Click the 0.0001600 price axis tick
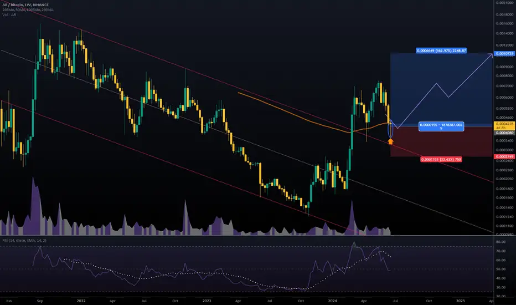516x305 pixels. pyautogui.click(x=505, y=198)
